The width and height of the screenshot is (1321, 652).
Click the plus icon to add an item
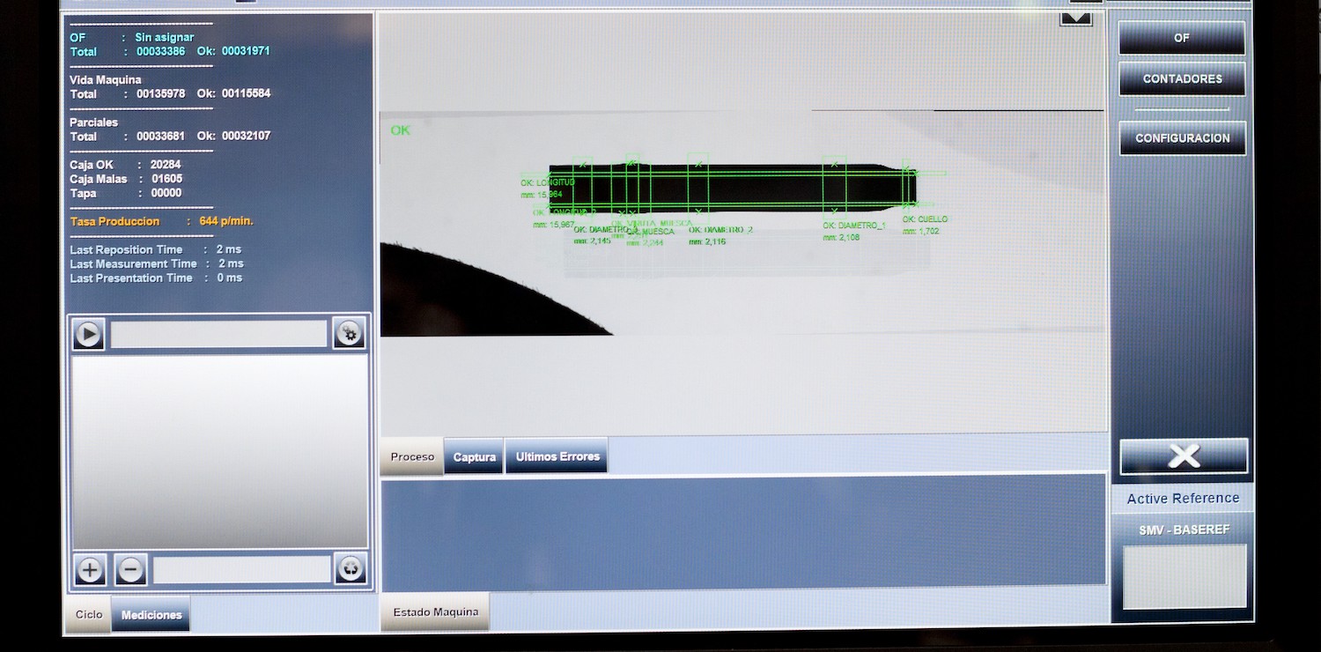[89, 570]
